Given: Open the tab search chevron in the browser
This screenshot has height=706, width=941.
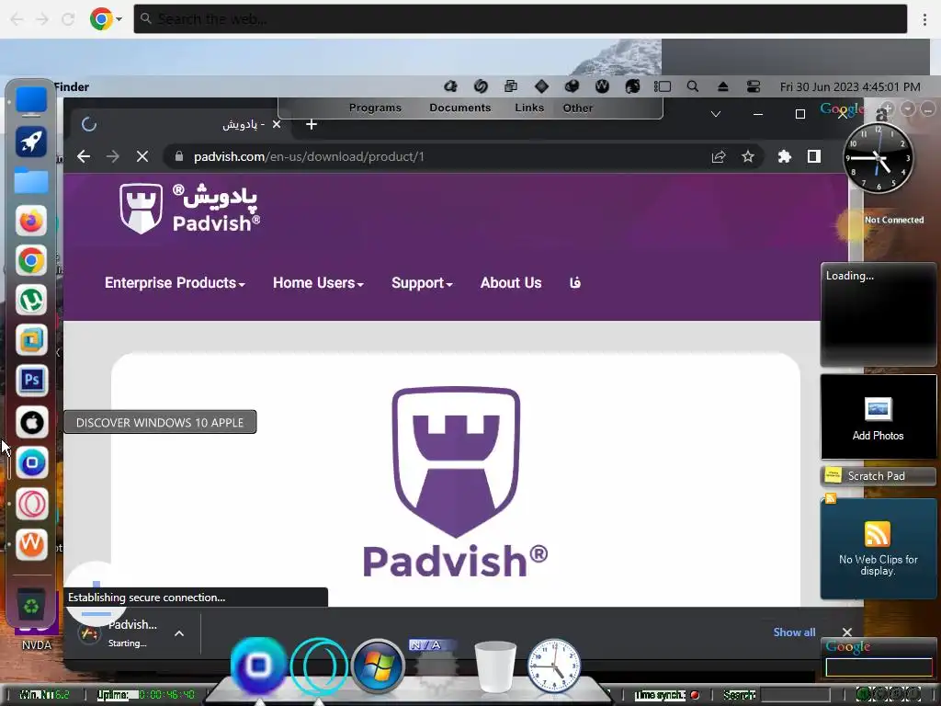Looking at the screenshot, I should (x=715, y=114).
